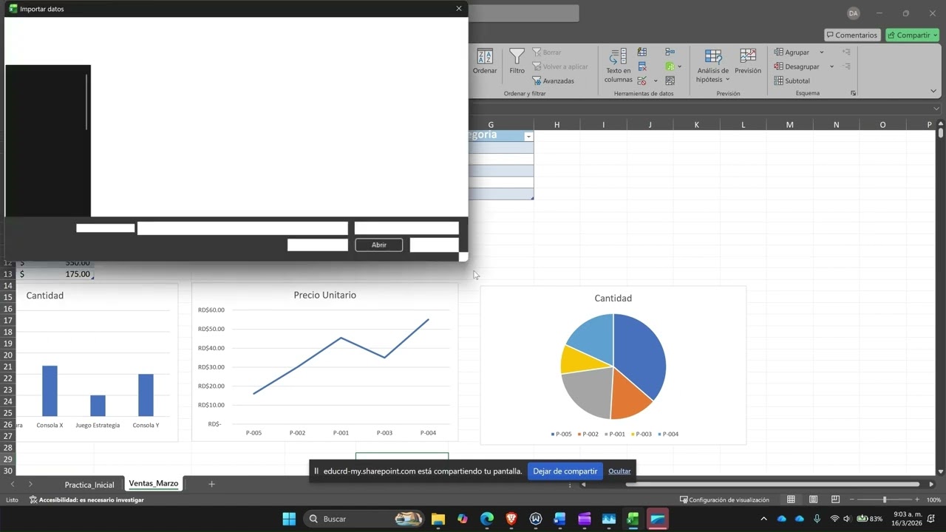946x532 pixels.
Task: Select the cell showing 175.00
Action: (56, 274)
